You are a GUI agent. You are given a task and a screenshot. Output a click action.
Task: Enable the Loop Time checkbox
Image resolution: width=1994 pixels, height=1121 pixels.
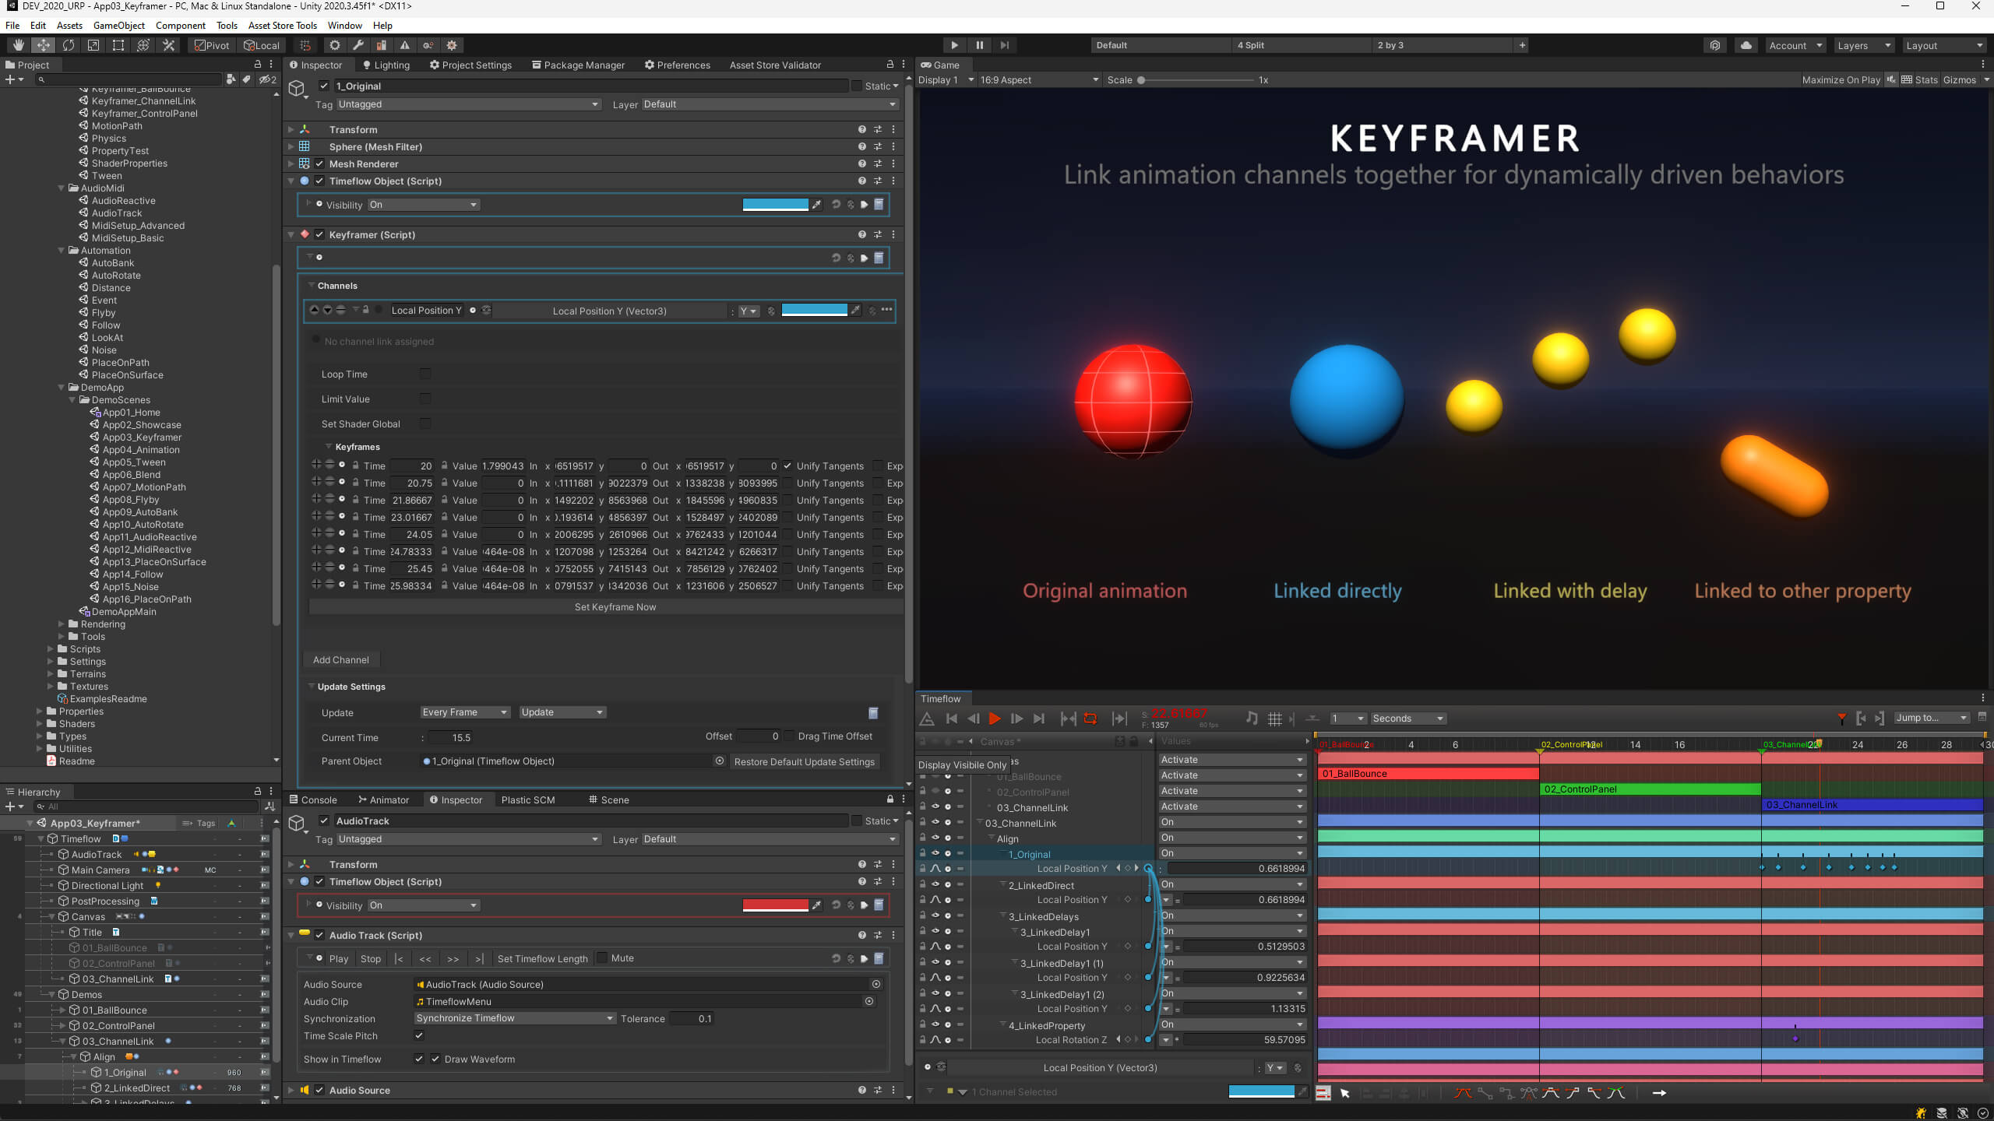[425, 374]
